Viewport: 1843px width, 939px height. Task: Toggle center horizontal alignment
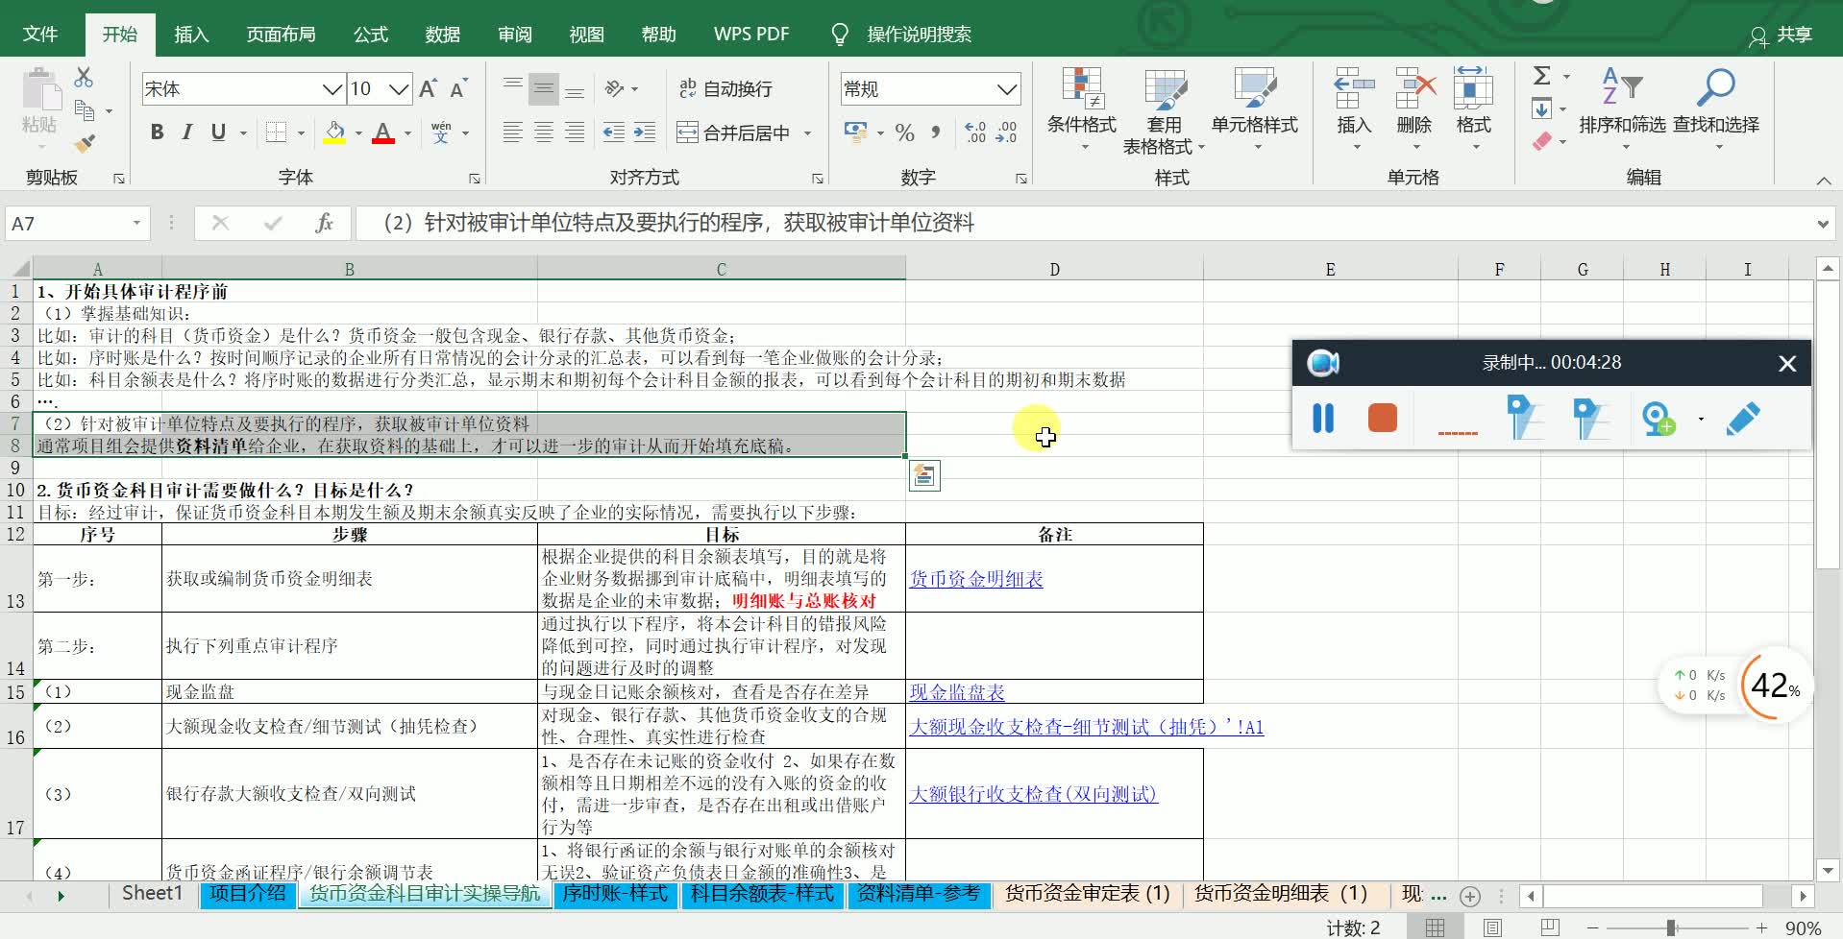tap(544, 132)
